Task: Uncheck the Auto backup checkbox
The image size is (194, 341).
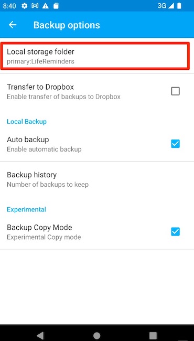Action: pos(175,144)
